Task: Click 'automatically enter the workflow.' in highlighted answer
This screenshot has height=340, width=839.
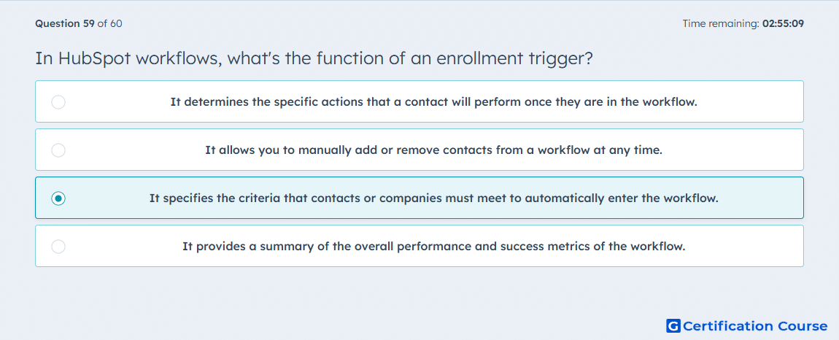Action: 622,198
